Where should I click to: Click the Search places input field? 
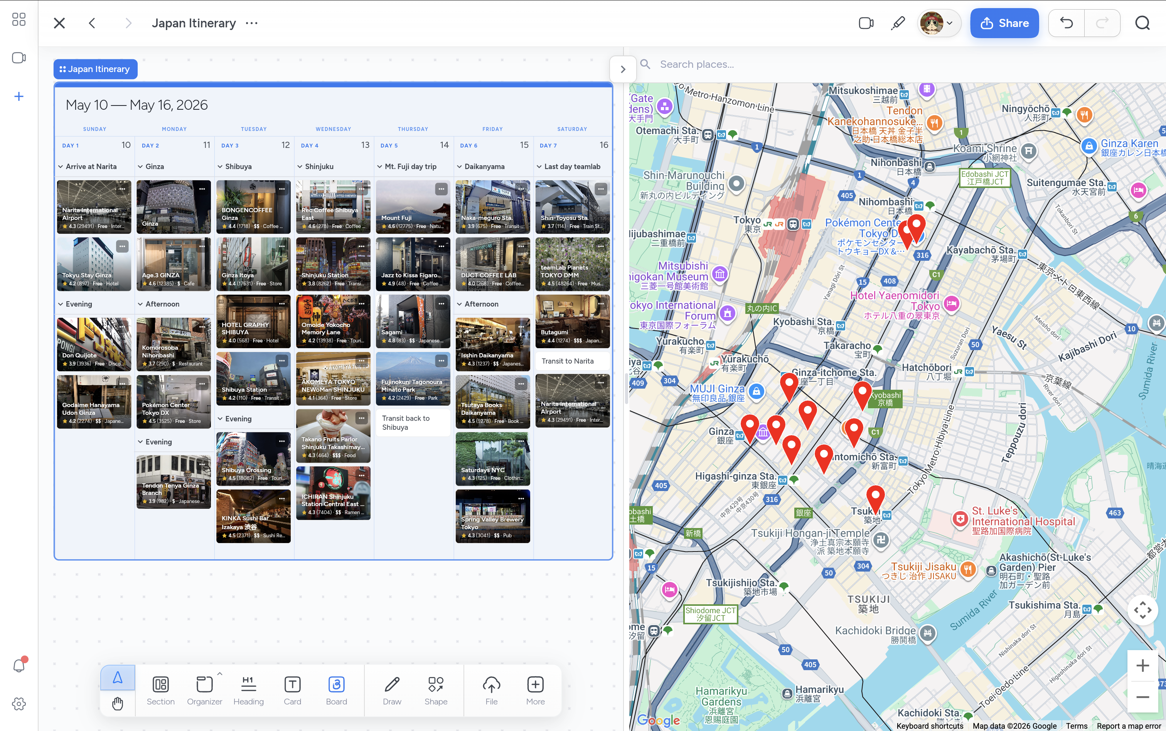[x=726, y=64]
